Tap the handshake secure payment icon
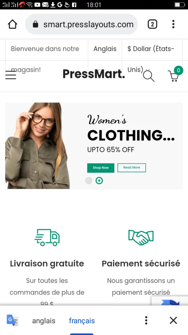This screenshot has width=188, height=335. click(x=141, y=237)
